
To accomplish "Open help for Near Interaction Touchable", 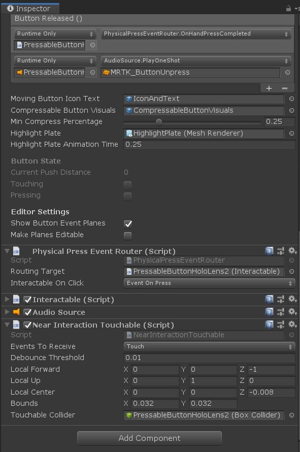I will coord(269,325).
